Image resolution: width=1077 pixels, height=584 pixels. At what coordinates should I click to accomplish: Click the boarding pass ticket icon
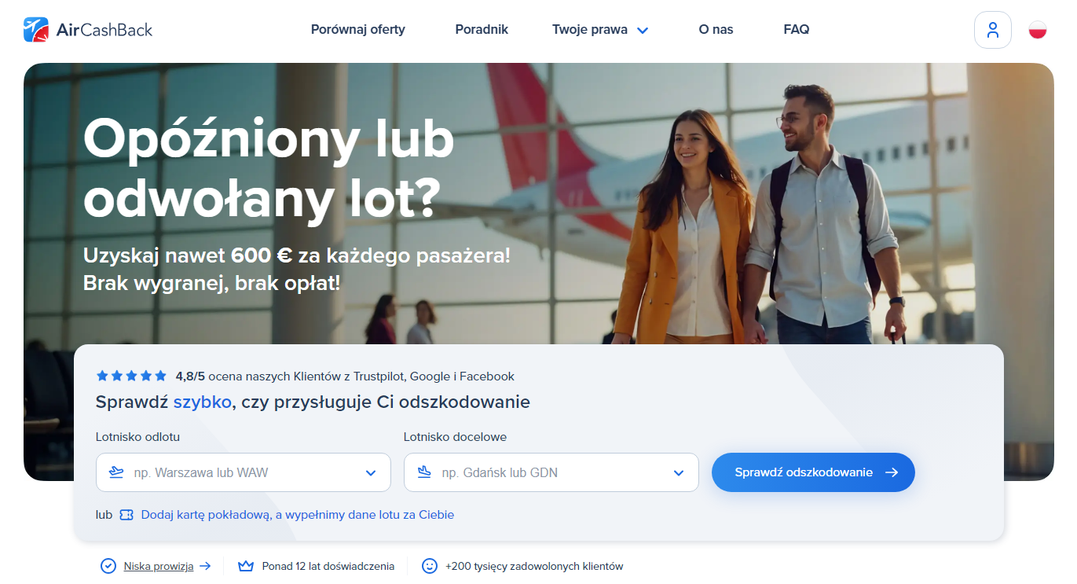(x=126, y=515)
